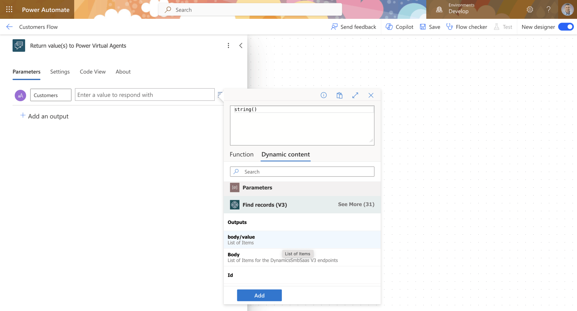Click the Find records (V3) connector icon
The width and height of the screenshot is (577, 311).
(235, 205)
